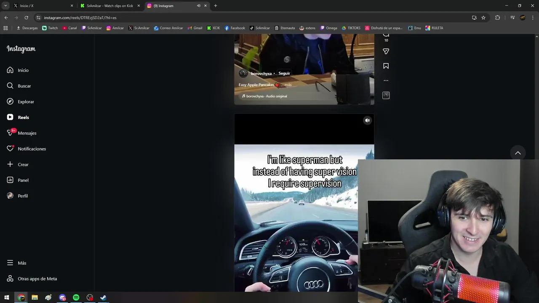Screen dimensions: 539x303
Task: Open Más menu at sidebar bottom
Action: (16, 263)
